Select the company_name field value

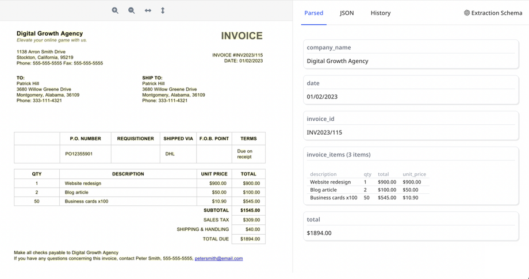(338, 61)
